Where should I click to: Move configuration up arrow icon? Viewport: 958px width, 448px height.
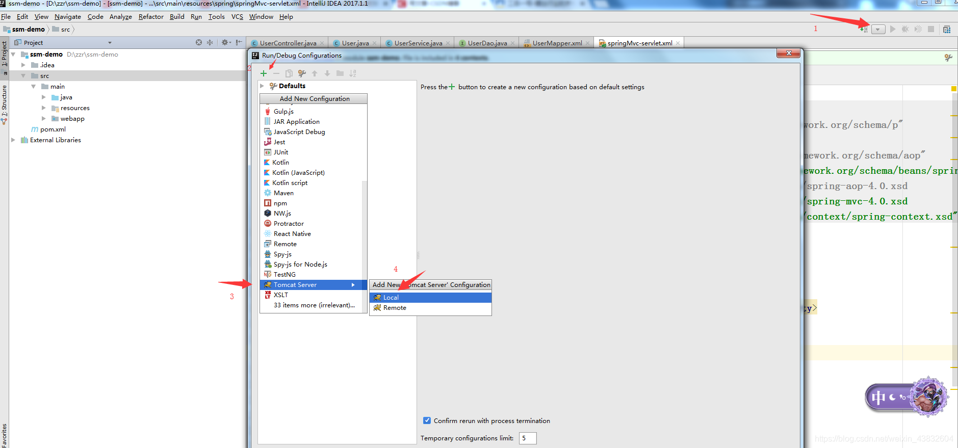point(315,73)
